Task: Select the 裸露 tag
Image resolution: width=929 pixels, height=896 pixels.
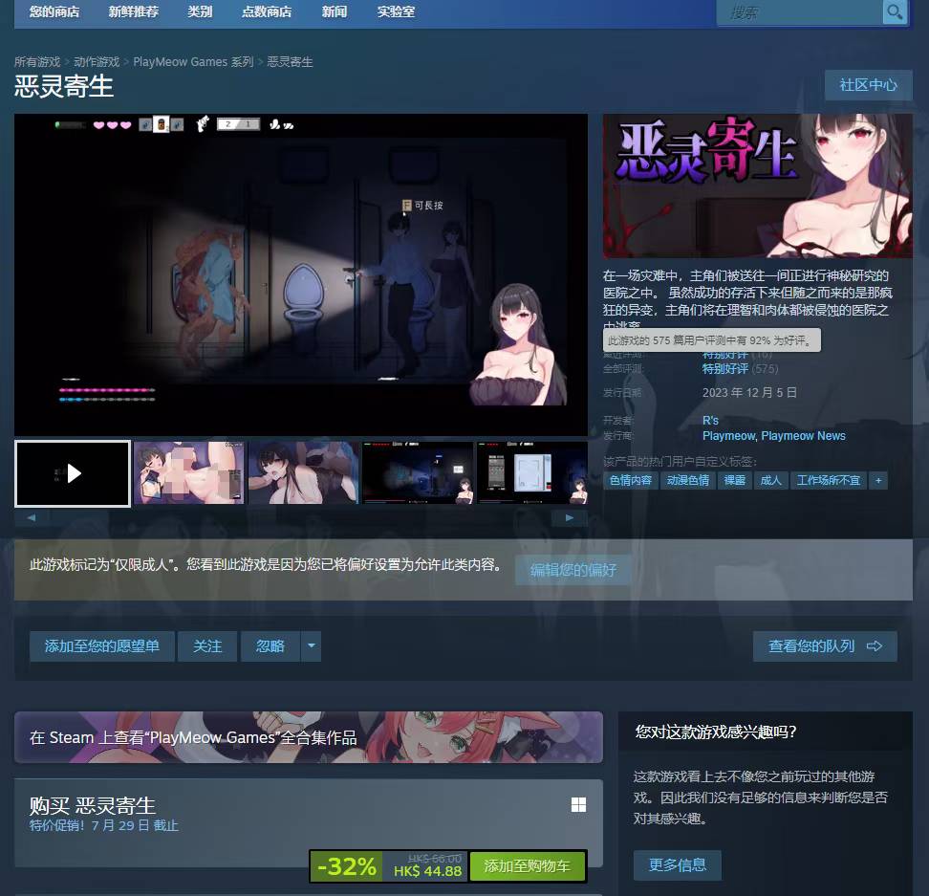Action: (735, 480)
